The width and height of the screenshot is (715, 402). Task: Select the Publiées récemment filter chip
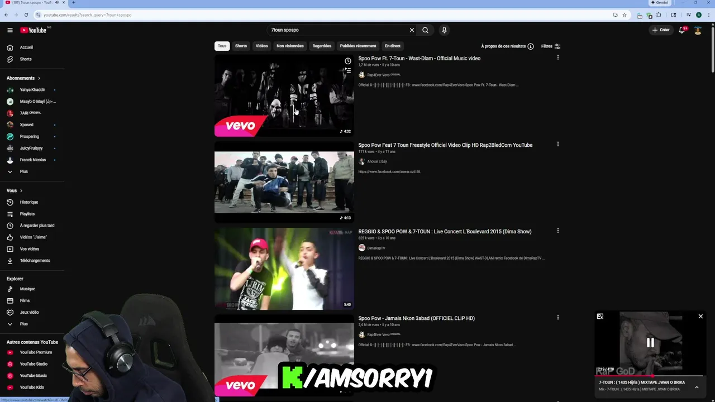pyautogui.click(x=358, y=46)
